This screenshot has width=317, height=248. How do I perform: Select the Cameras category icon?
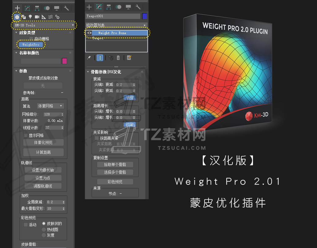point(37,17)
